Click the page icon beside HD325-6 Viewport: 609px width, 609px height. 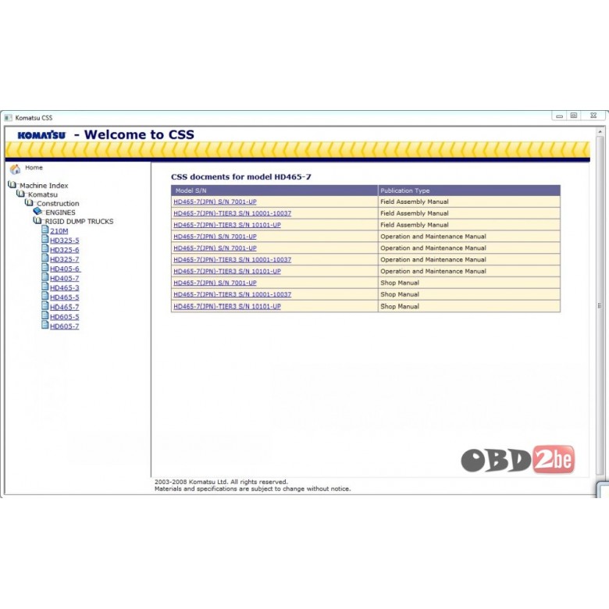tap(45, 248)
